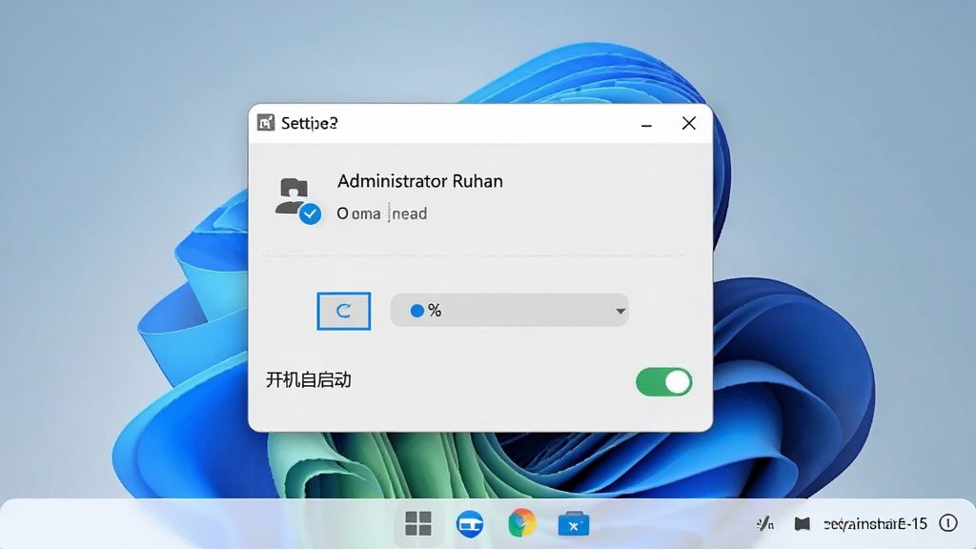
Task: Click the 开机自启动 label text
Action: (309, 379)
